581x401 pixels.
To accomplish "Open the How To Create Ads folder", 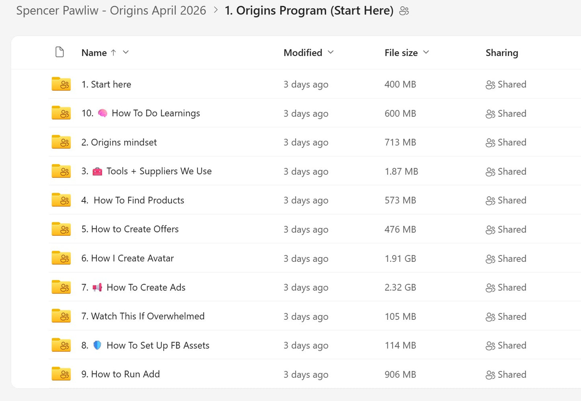I will tap(133, 287).
